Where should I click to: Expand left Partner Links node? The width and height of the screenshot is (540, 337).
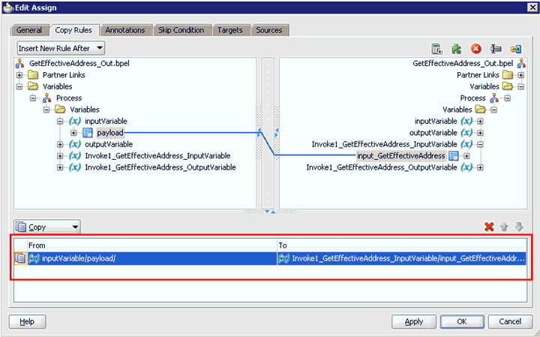(19, 75)
